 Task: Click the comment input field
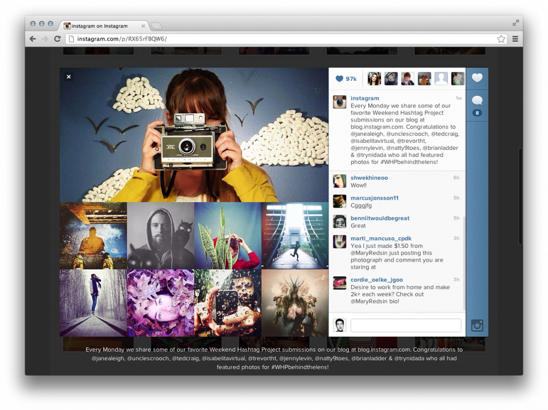click(406, 325)
